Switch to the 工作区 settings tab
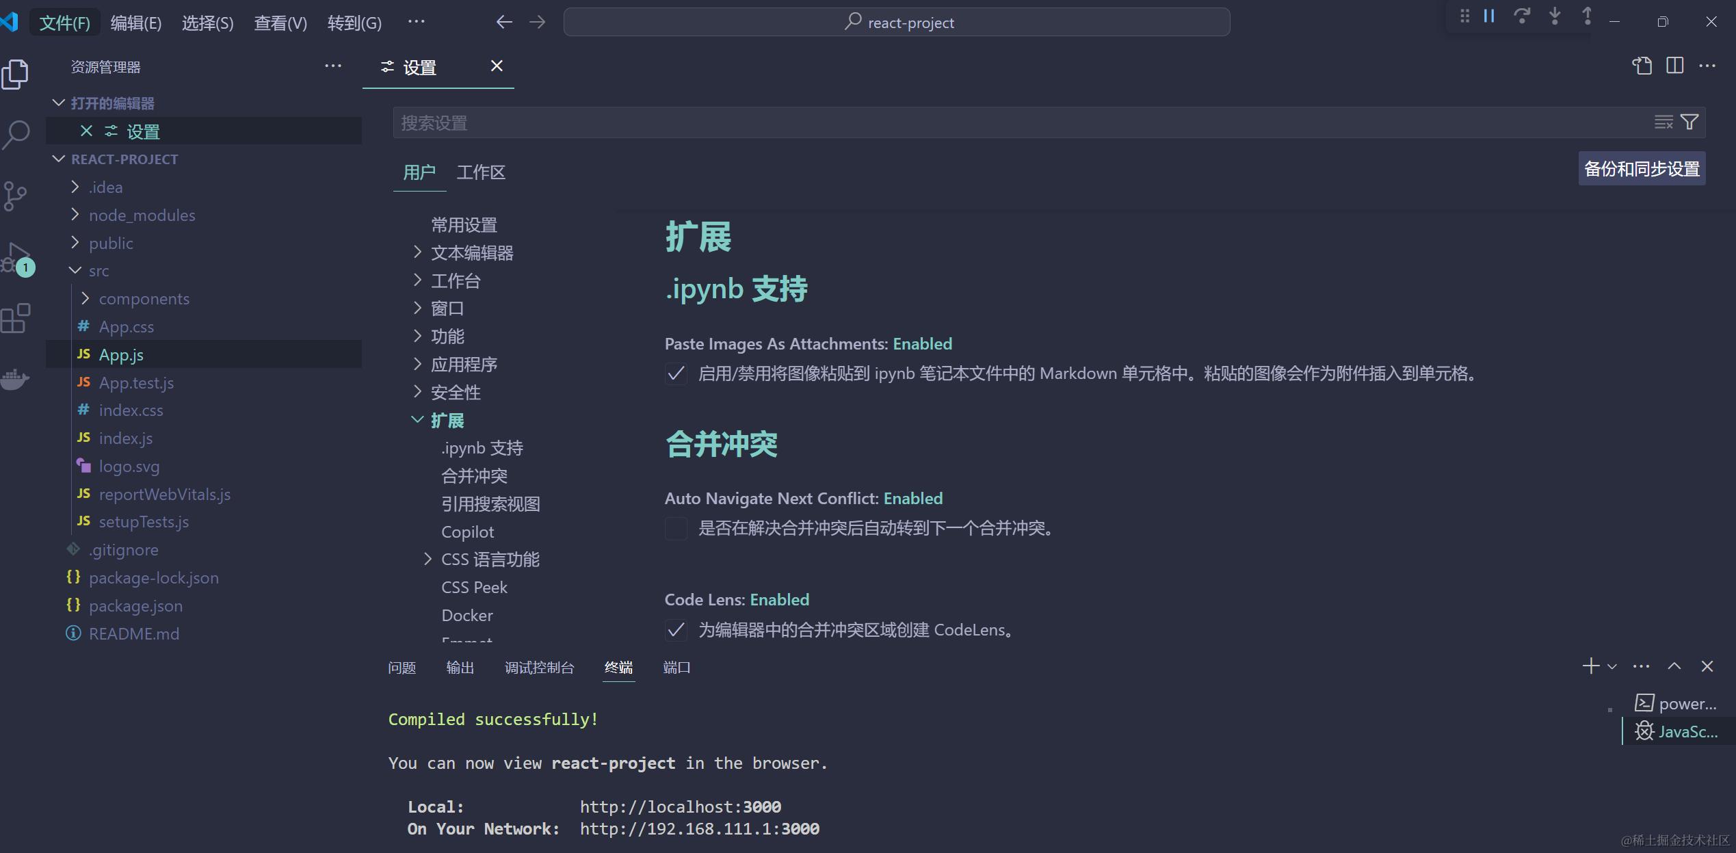1736x853 pixels. point(481,172)
